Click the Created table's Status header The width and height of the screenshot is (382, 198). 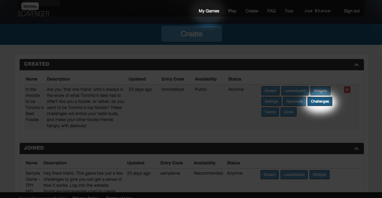coord(235,79)
